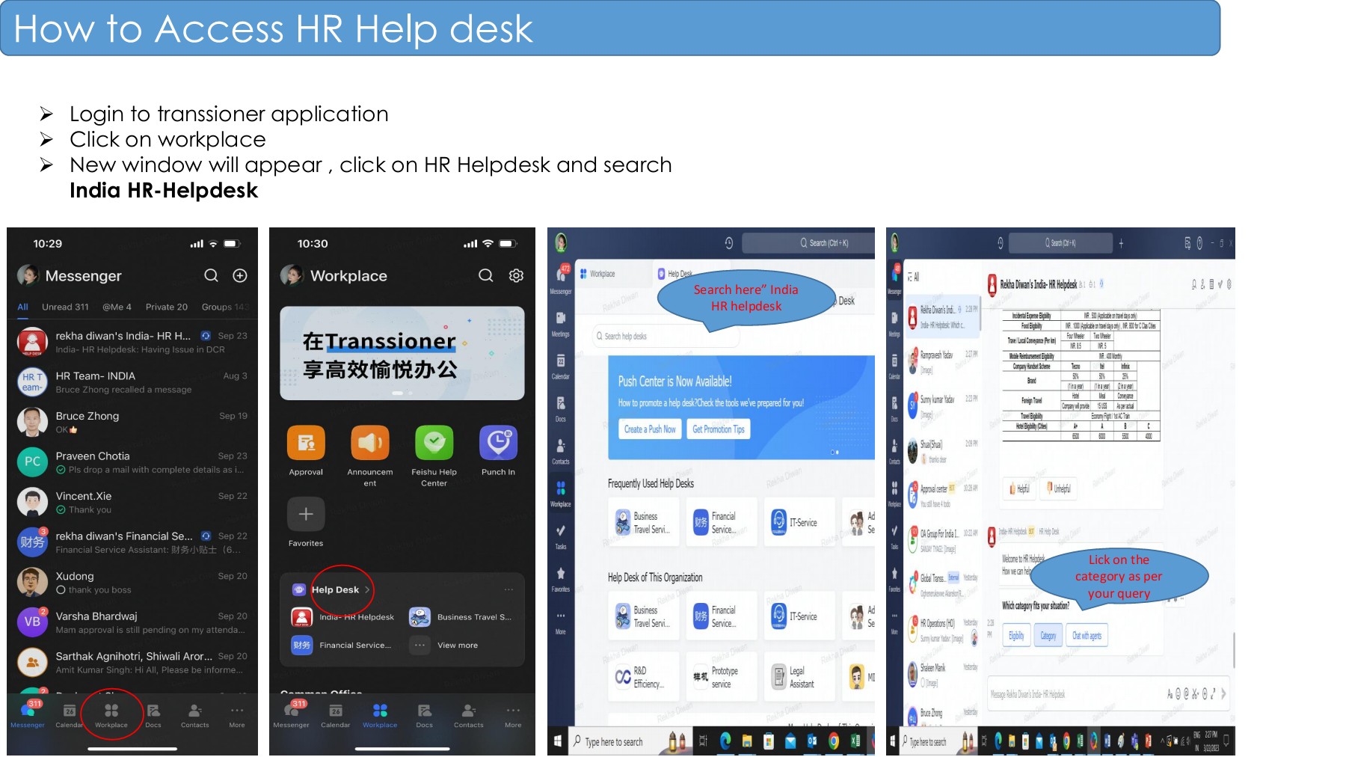The width and height of the screenshot is (1346, 757).
Task: Choose Chat with agents in the helpdesk
Action: [1087, 635]
